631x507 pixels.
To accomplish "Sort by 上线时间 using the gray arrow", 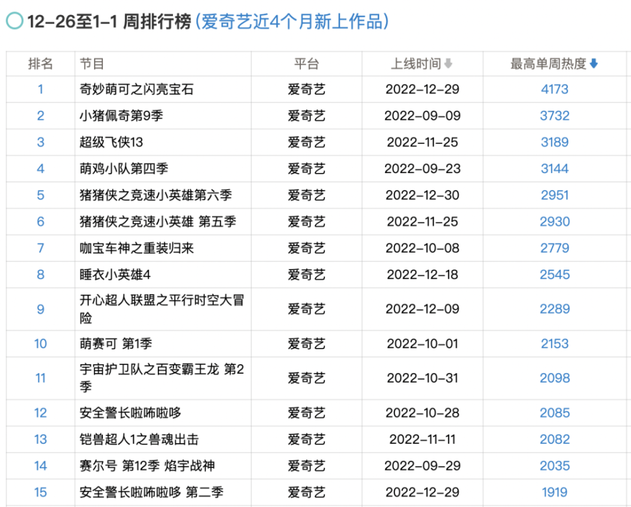I will coord(448,64).
